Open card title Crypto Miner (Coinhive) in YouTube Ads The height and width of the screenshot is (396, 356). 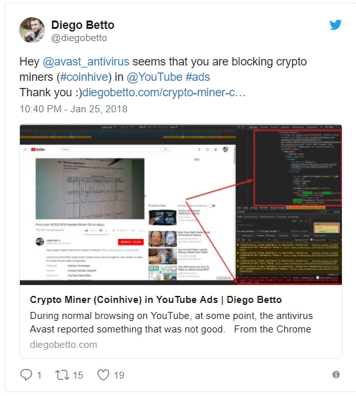[x=156, y=300]
